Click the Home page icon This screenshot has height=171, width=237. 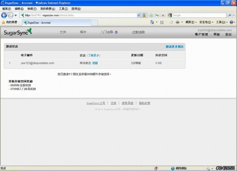(152, 22)
